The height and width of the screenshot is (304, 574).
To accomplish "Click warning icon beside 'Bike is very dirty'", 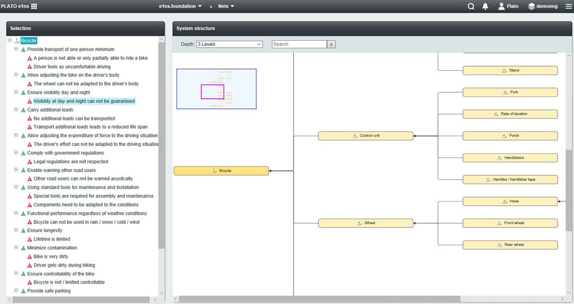I will 29,257.
